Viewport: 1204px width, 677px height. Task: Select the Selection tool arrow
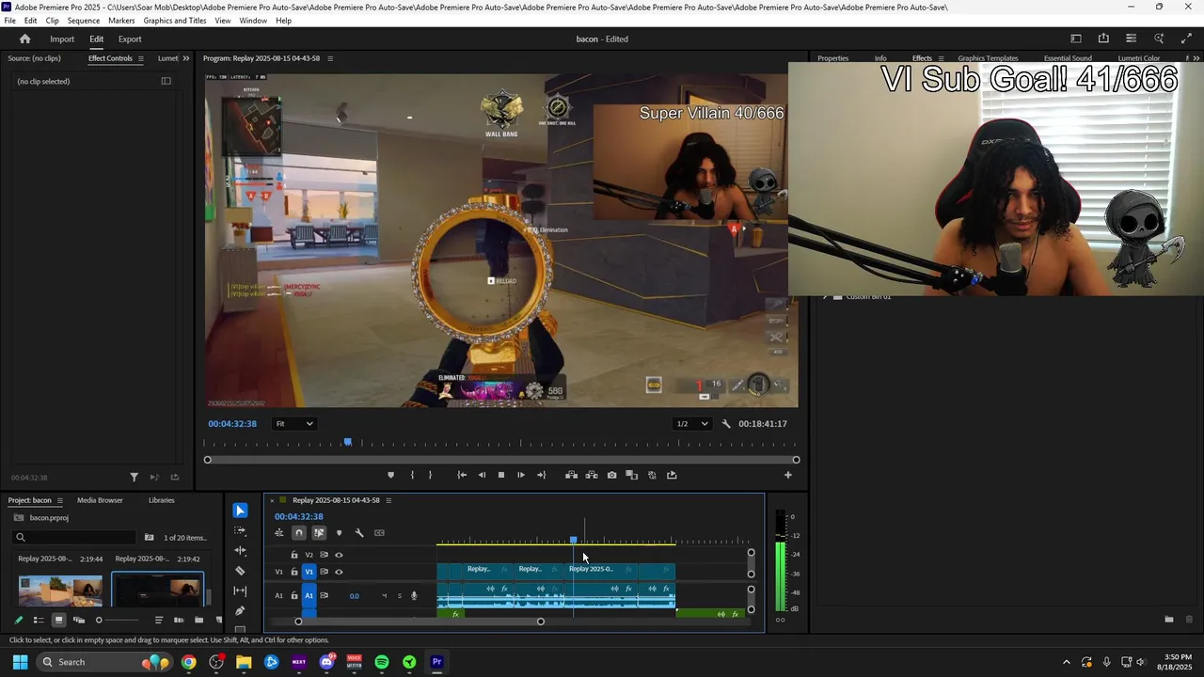(x=240, y=511)
